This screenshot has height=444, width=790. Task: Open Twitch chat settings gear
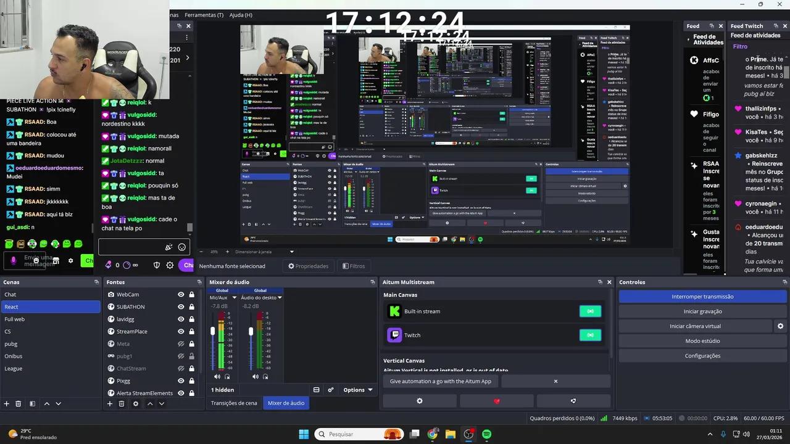click(170, 265)
